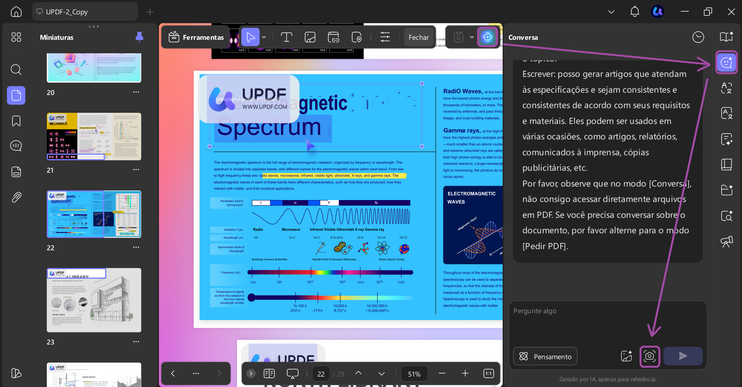Select the Image editing tool
The height and width of the screenshot is (387, 742).
coord(310,37)
